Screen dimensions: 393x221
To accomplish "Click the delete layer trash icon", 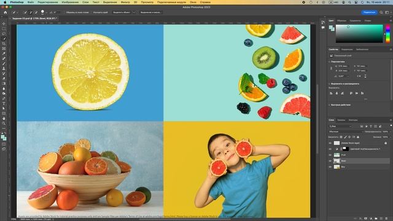I will tap(386, 219).
